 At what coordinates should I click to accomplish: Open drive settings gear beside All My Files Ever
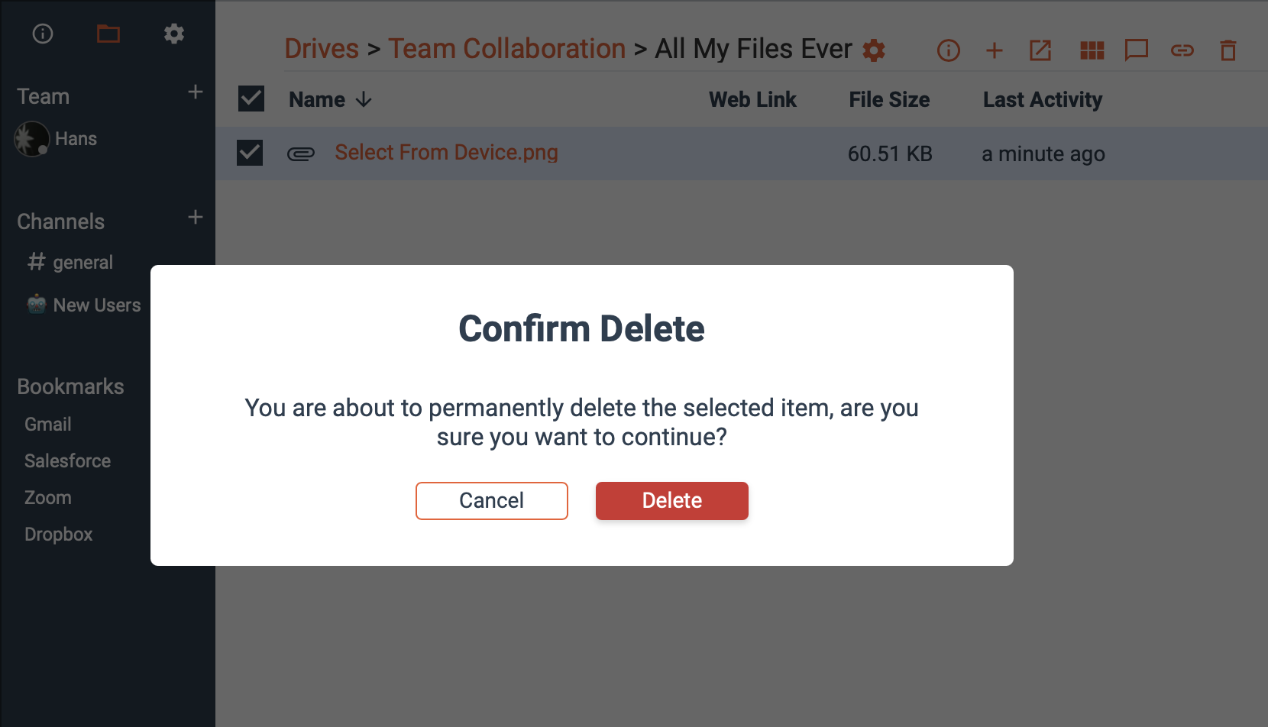point(874,50)
